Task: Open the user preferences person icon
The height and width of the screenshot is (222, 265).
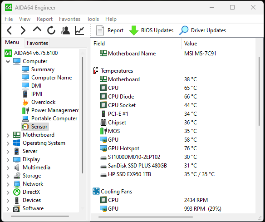Action: [65, 30]
